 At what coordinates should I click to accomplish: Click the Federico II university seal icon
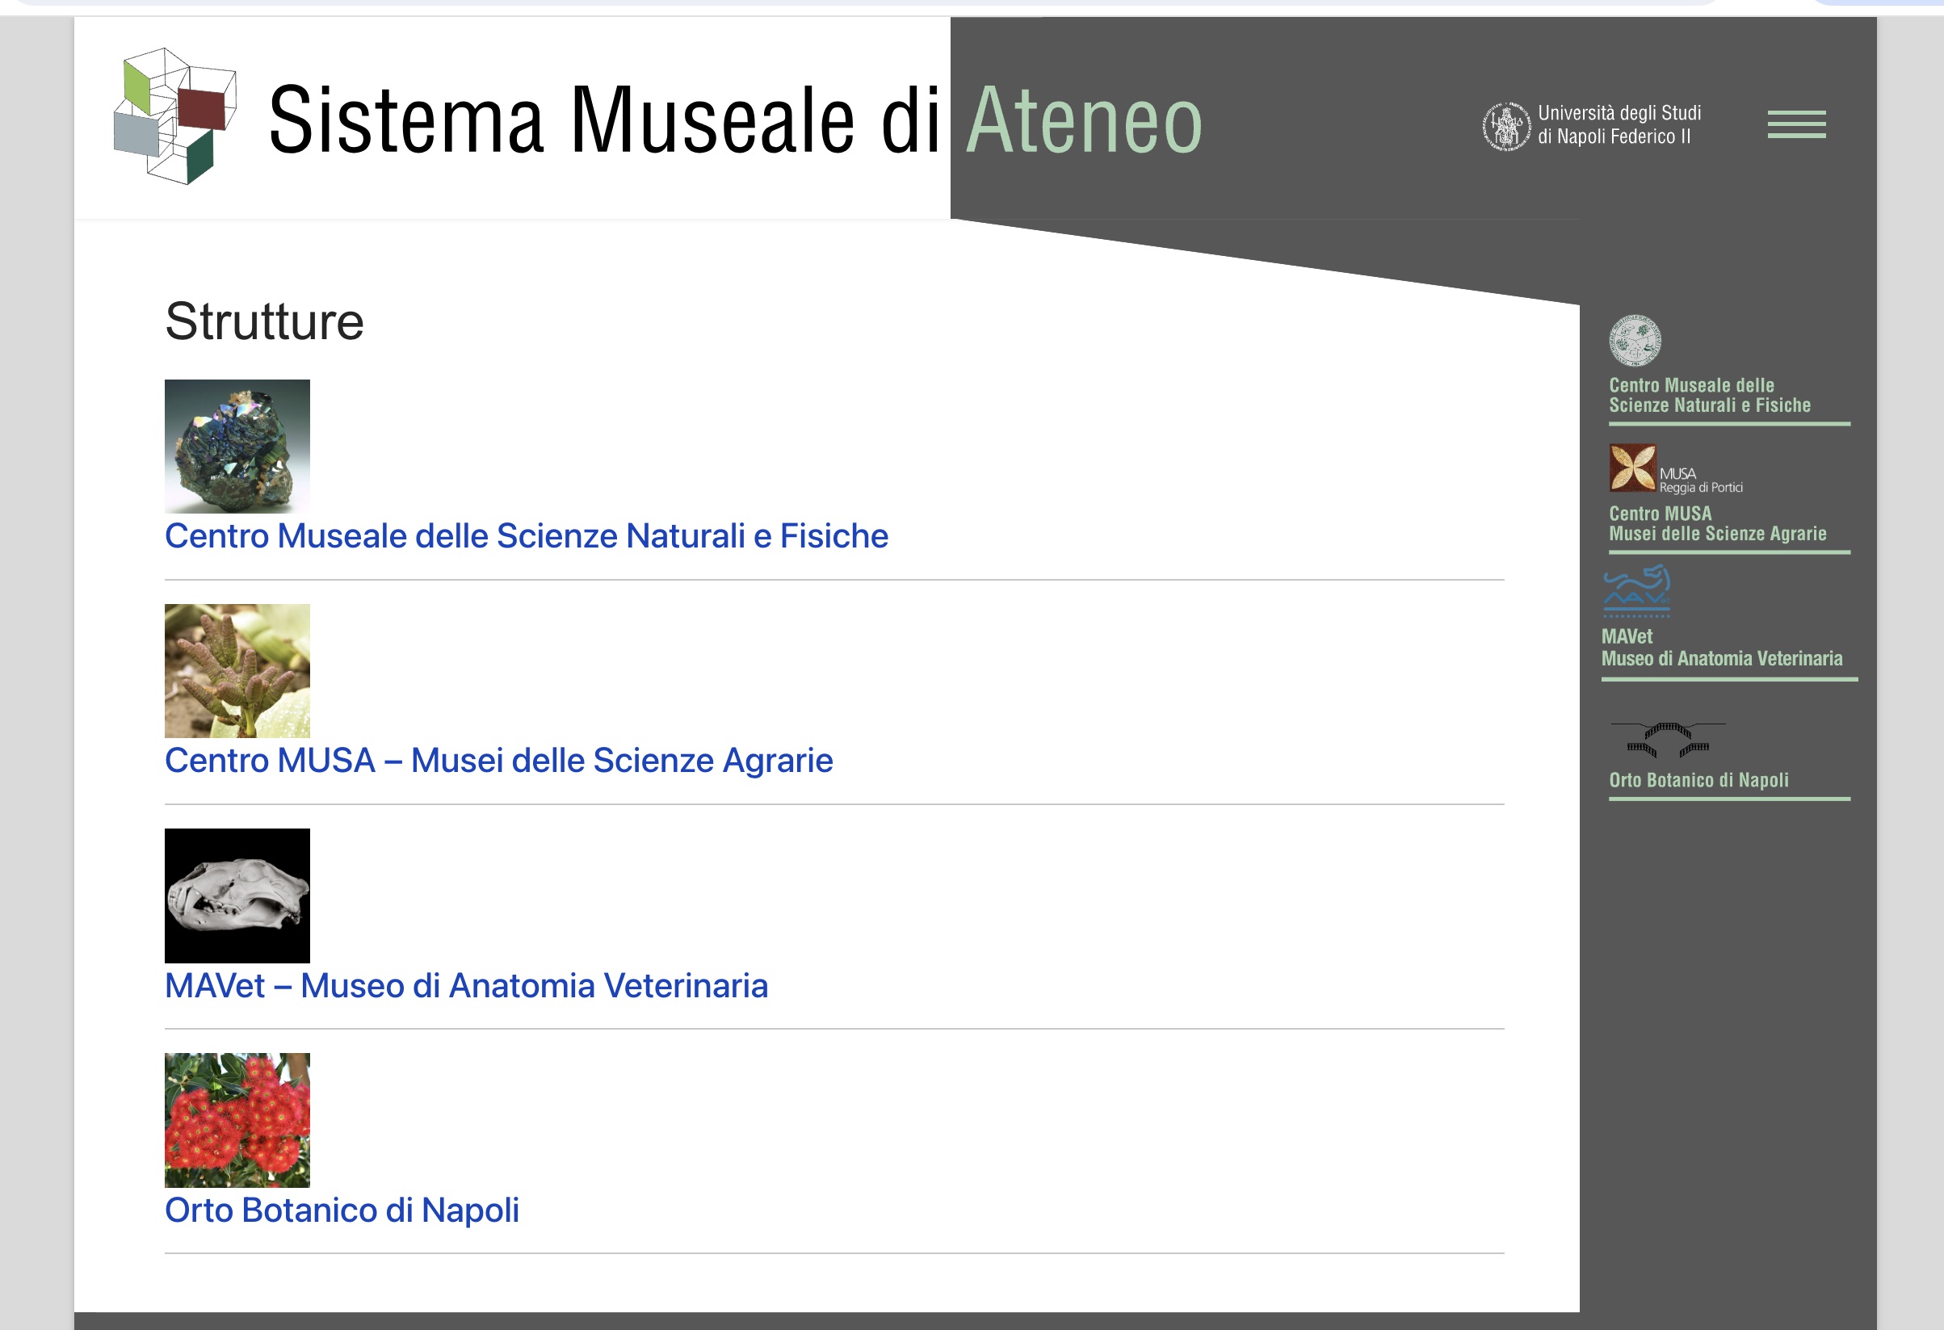click(x=1505, y=126)
